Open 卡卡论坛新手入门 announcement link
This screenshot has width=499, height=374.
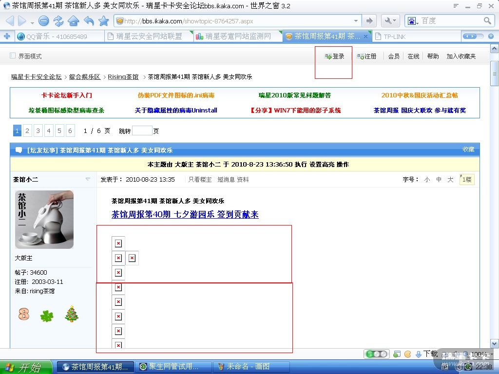tap(66, 95)
